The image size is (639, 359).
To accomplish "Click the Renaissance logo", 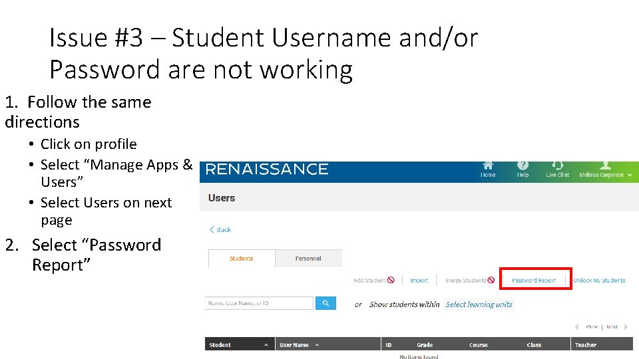I will pyautogui.click(x=267, y=170).
